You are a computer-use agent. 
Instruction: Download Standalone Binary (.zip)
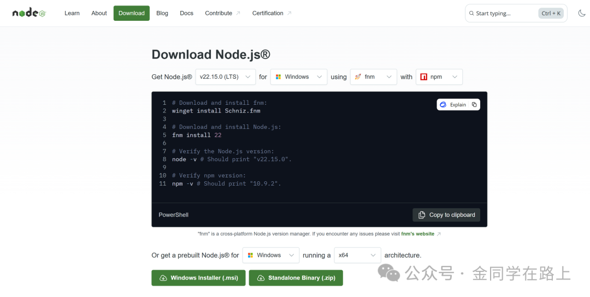point(296,278)
